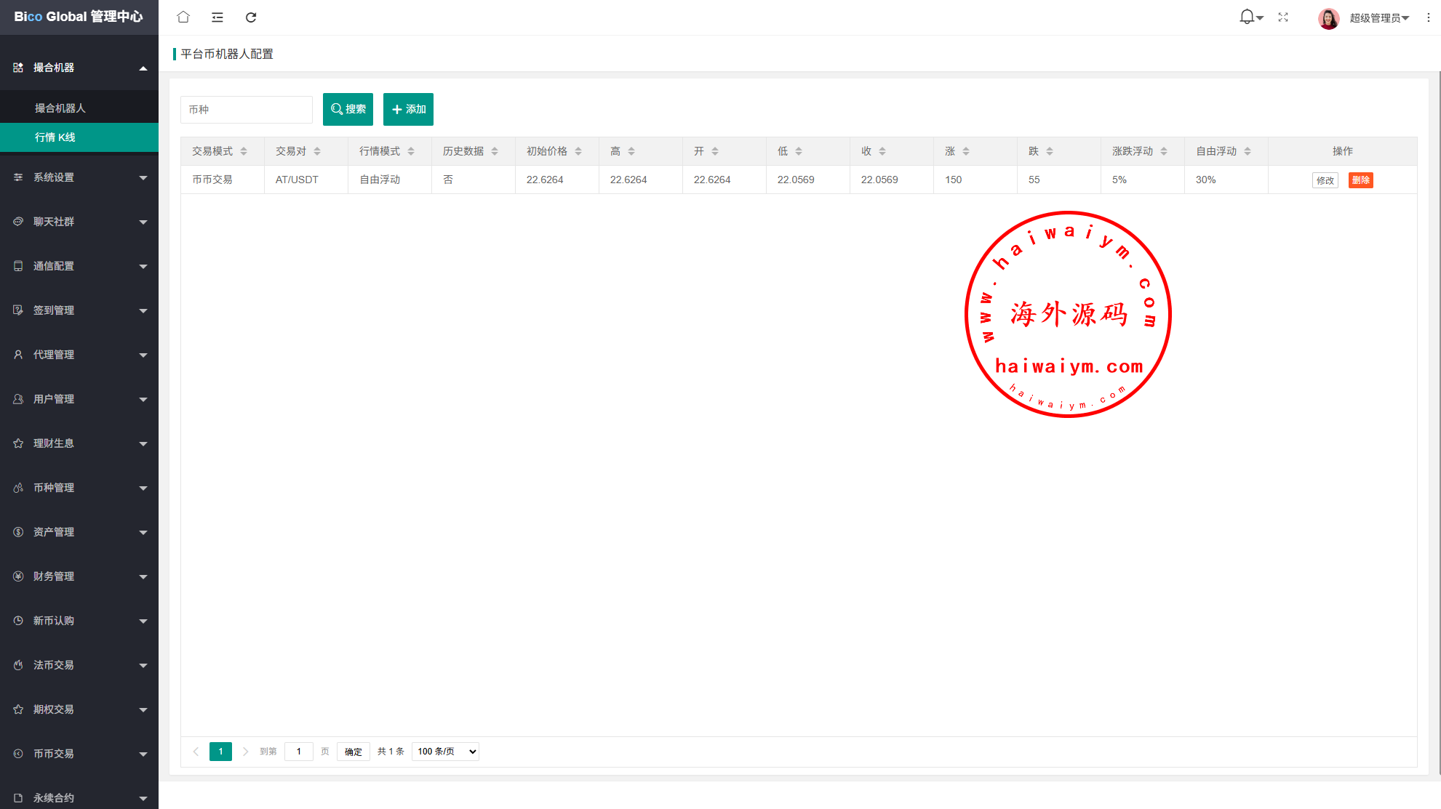Screen dimensions: 1441x809
Task: Sort by 初始价格 column arrows
Action: [x=578, y=151]
